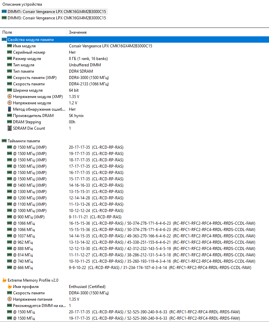
Task: Click the chip icon beside @ 900 МГц (XMP)
Action: tap(9, 217)
